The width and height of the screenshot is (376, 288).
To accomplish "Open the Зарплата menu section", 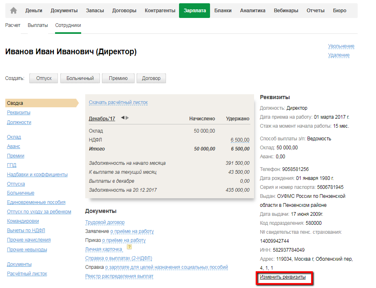I will click(x=195, y=11).
